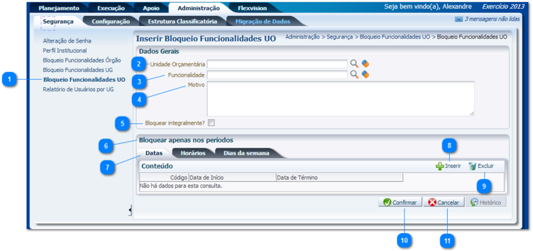Click Segurança in the breadcrumb
533x251 pixels.
point(340,37)
